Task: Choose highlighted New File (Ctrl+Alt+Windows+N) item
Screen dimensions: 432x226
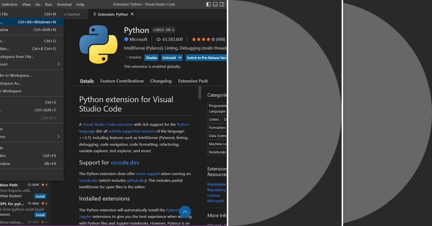Action: point(32,22)
